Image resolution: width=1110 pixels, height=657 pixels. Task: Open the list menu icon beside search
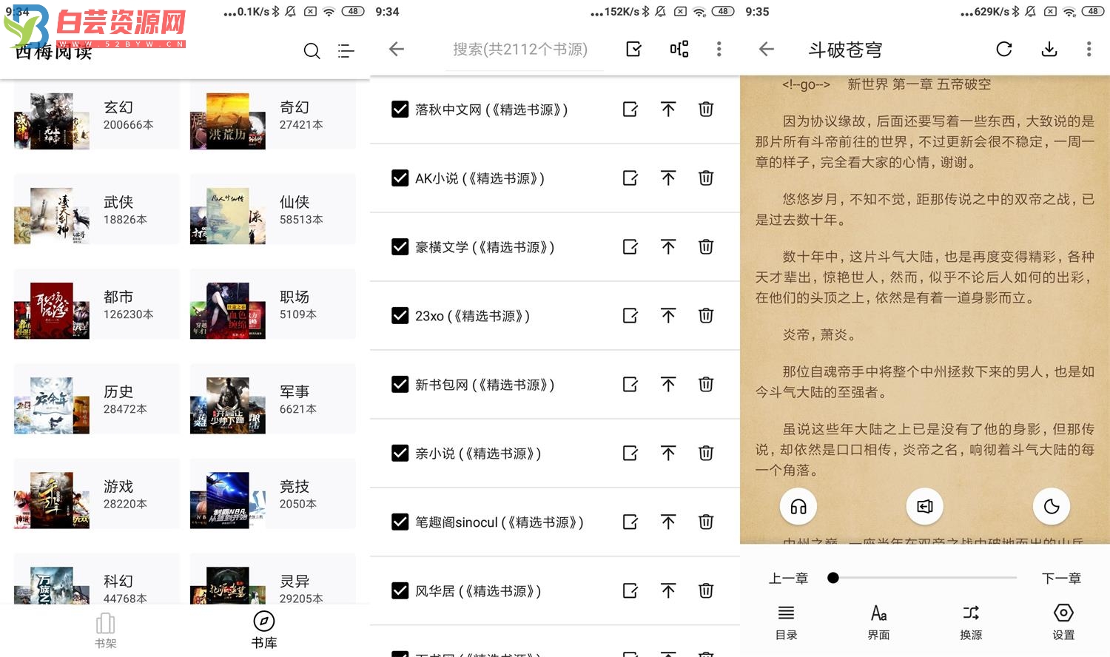(346, 50)
